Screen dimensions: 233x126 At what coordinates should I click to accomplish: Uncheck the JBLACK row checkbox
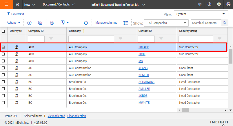(x=3, y=47)
